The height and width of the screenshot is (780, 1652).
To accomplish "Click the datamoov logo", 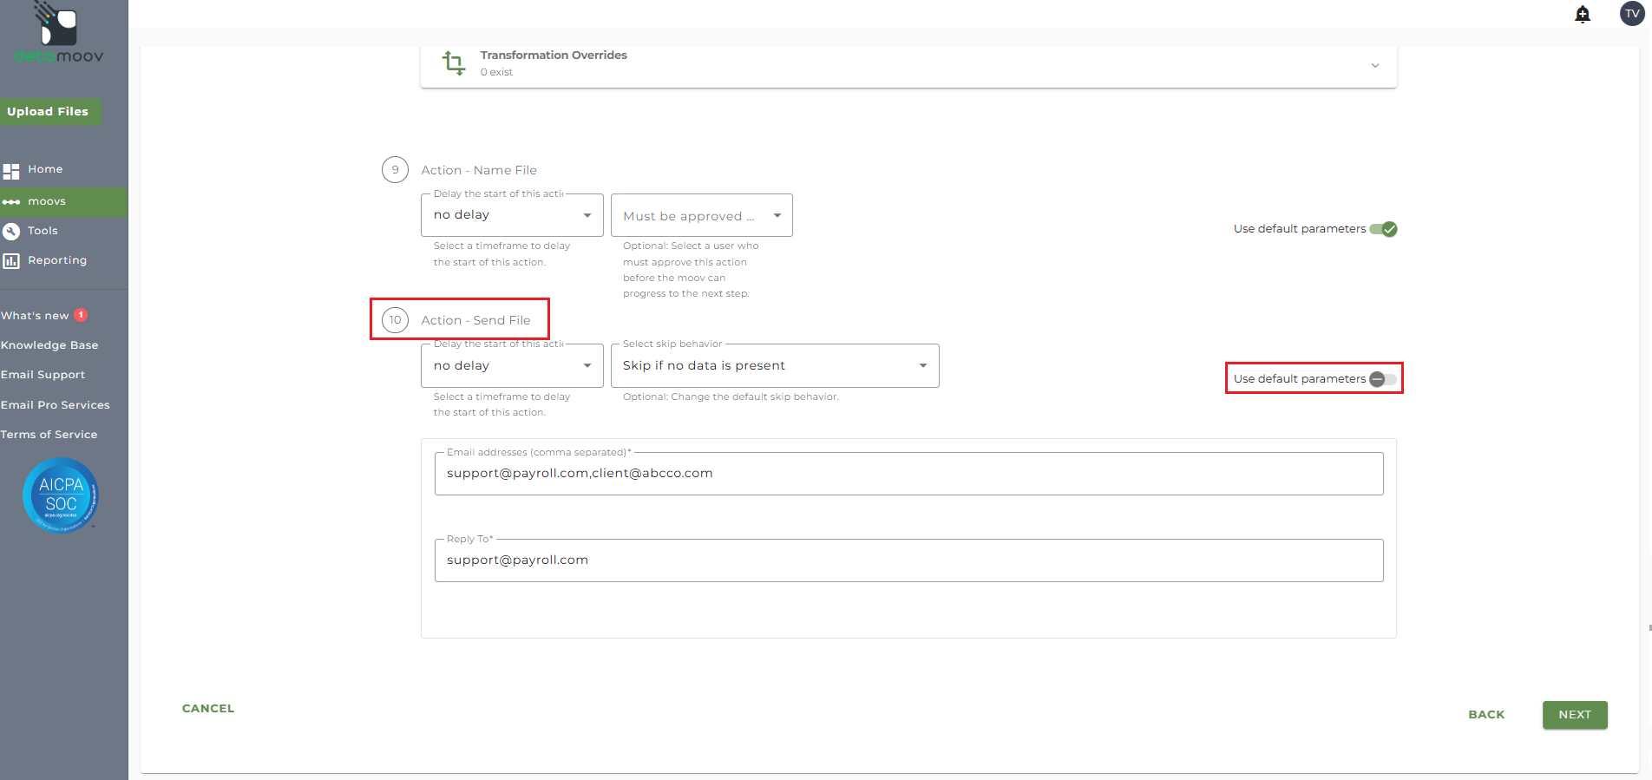I will [59, 35].
